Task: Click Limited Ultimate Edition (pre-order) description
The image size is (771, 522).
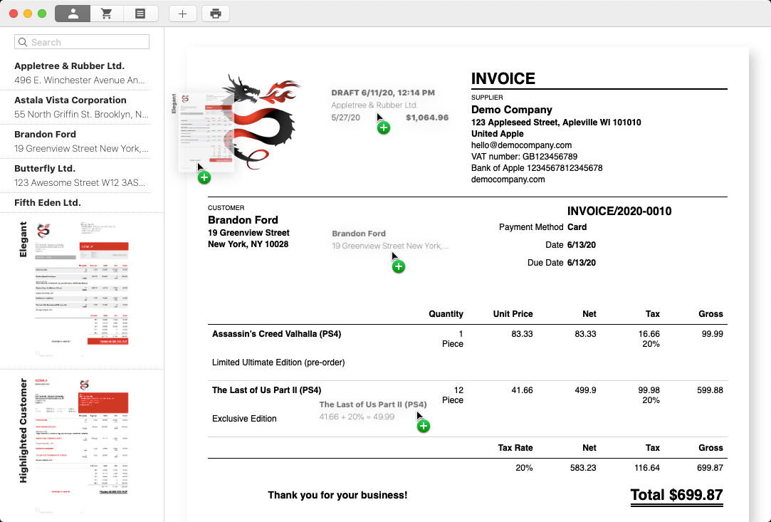Action: [278, 362]
